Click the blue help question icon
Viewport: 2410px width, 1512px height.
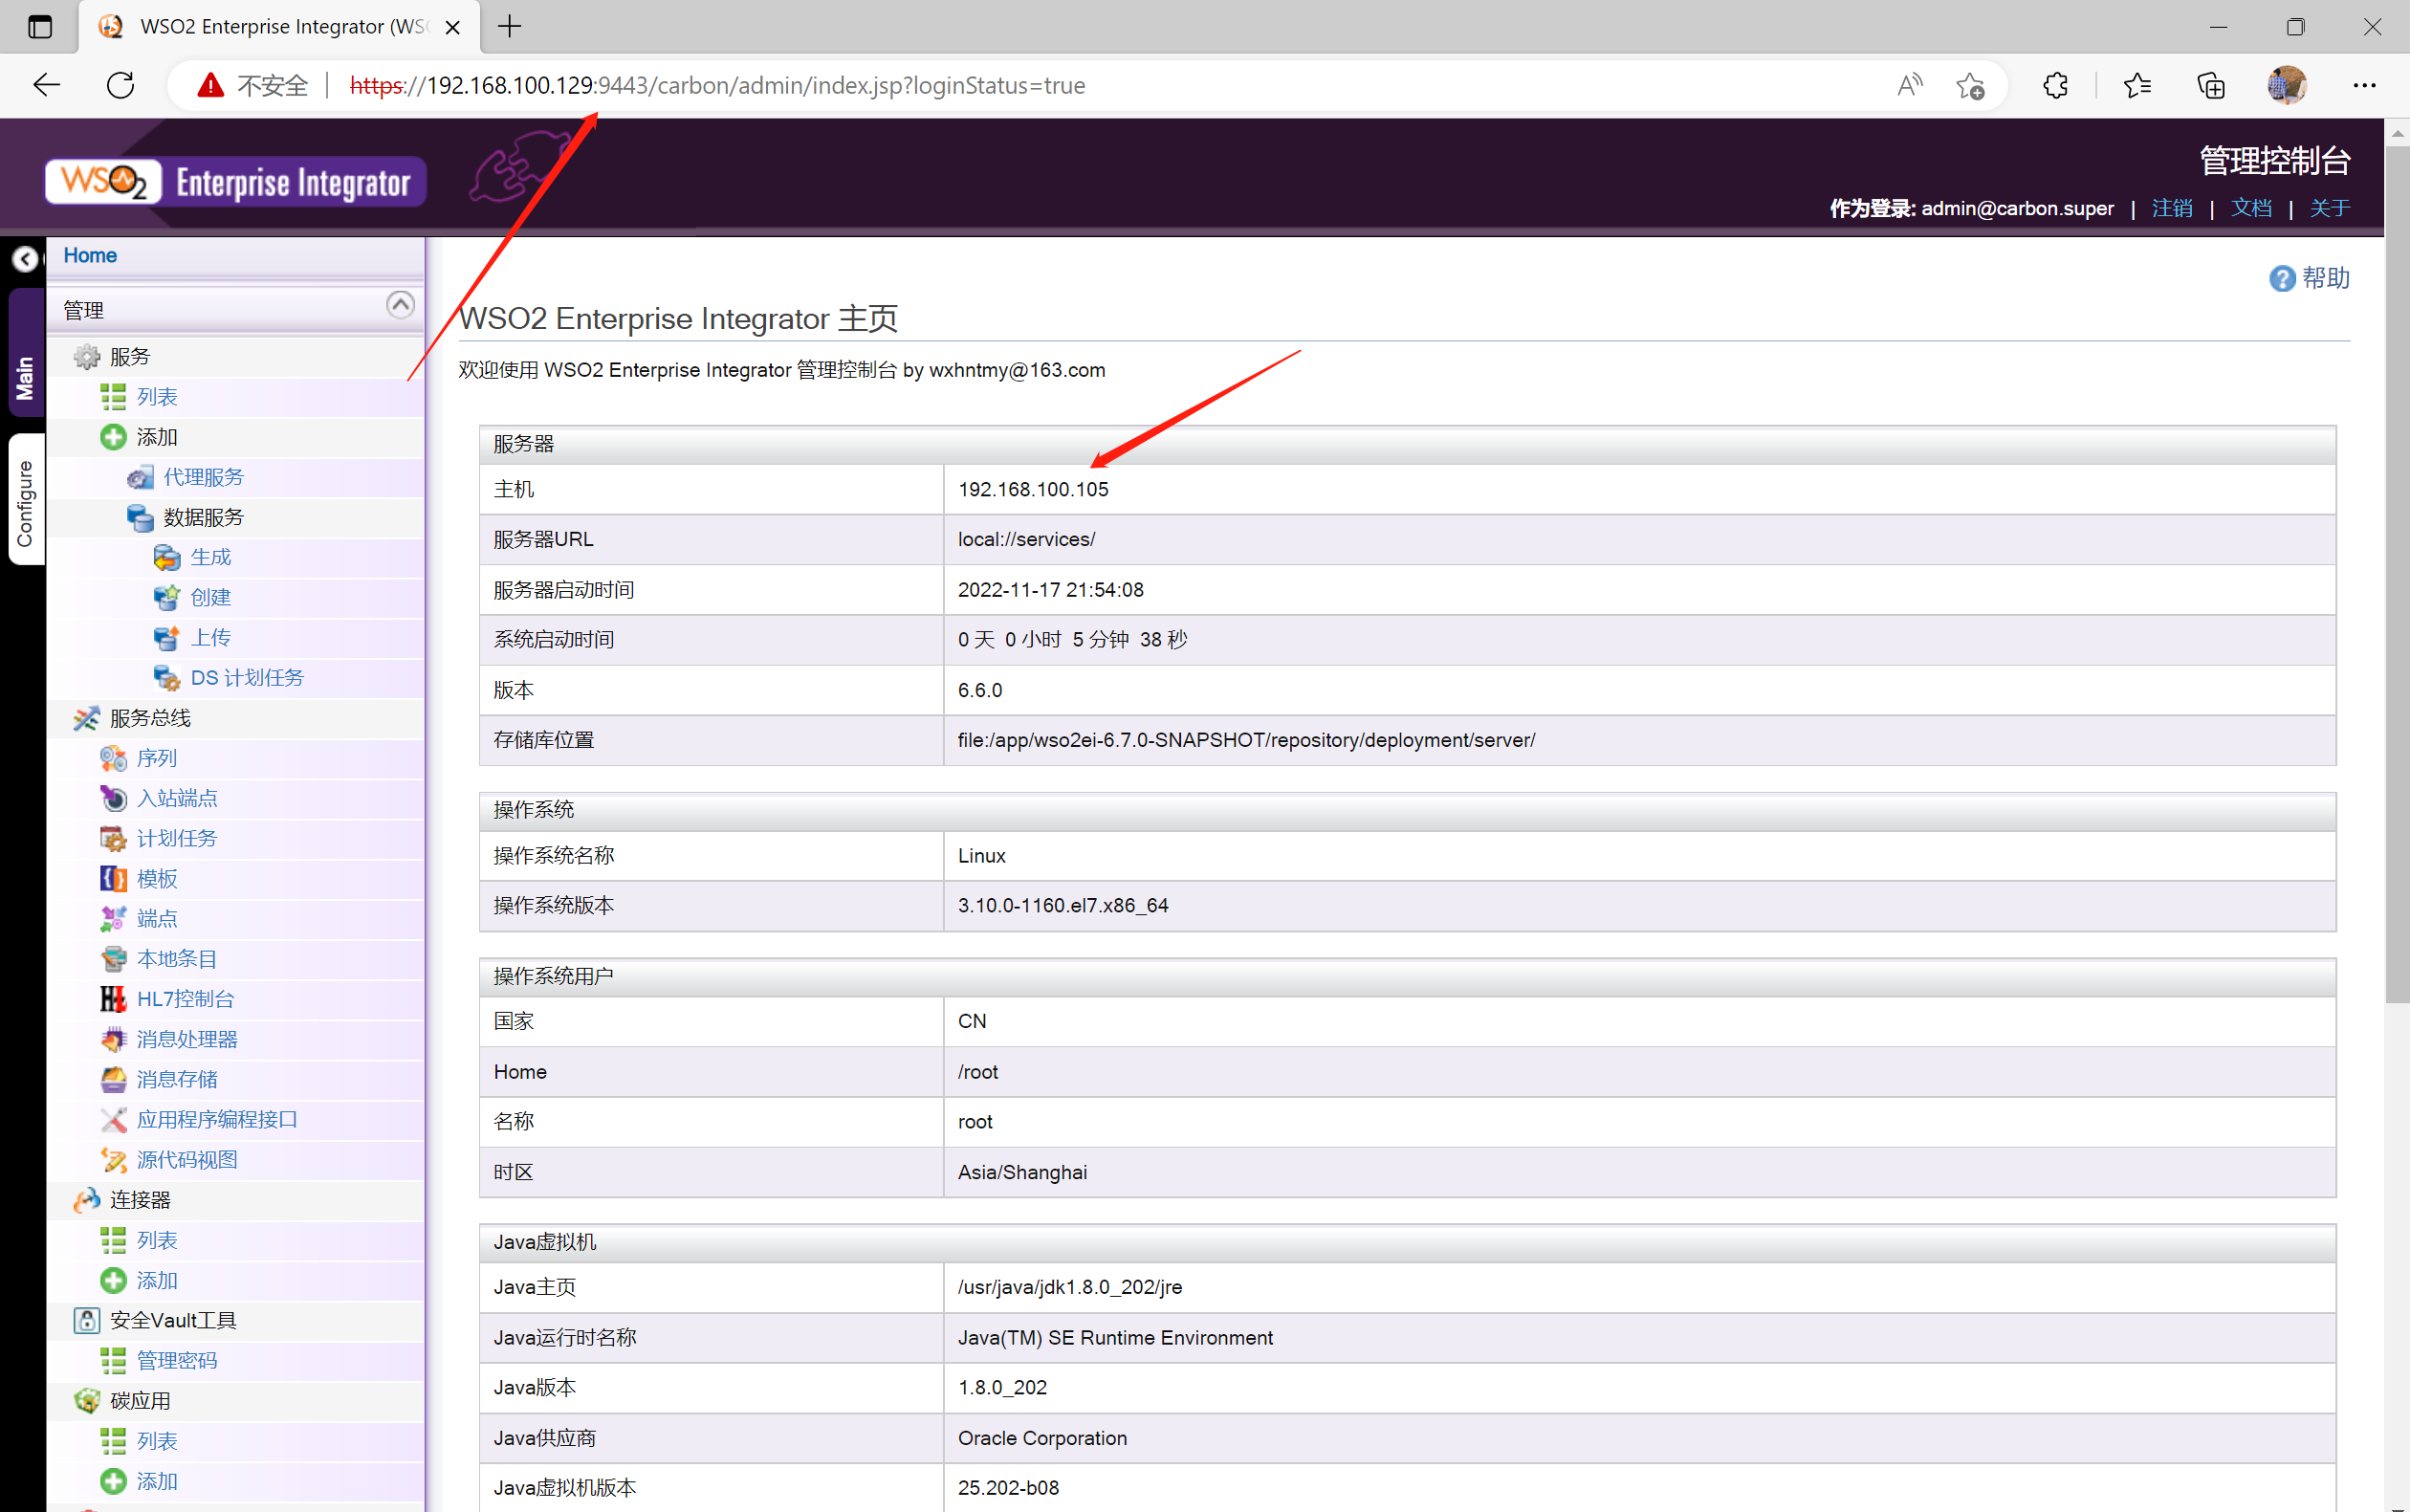tap(2281, 279)
